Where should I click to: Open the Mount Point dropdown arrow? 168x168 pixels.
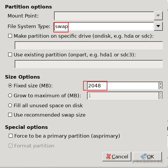[x=158, y=16]
